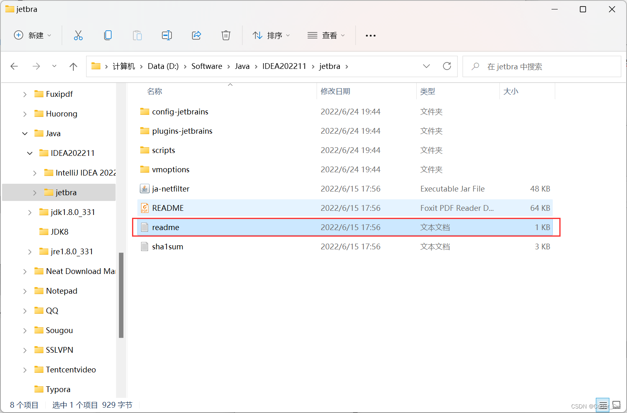Open the 查看 view menu
This screenshot has height=413, width=627.
pos(326,36)
